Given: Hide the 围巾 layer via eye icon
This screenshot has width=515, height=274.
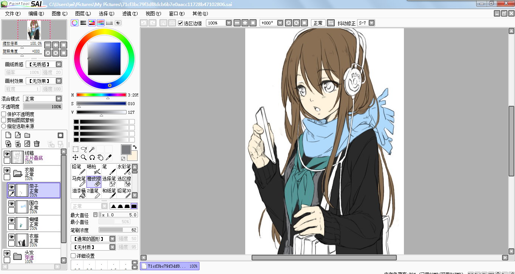Looking at the screenshot, I should click(x=12, y=204).
